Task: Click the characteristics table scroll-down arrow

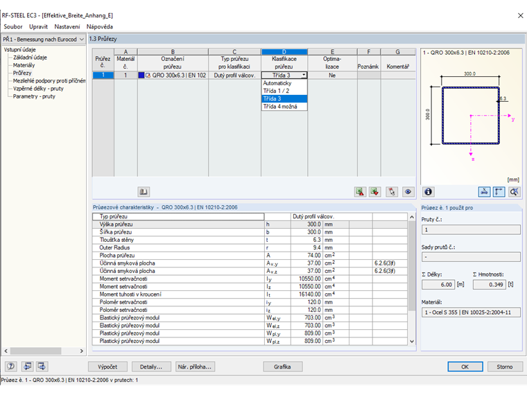Action: coord(412,341)
